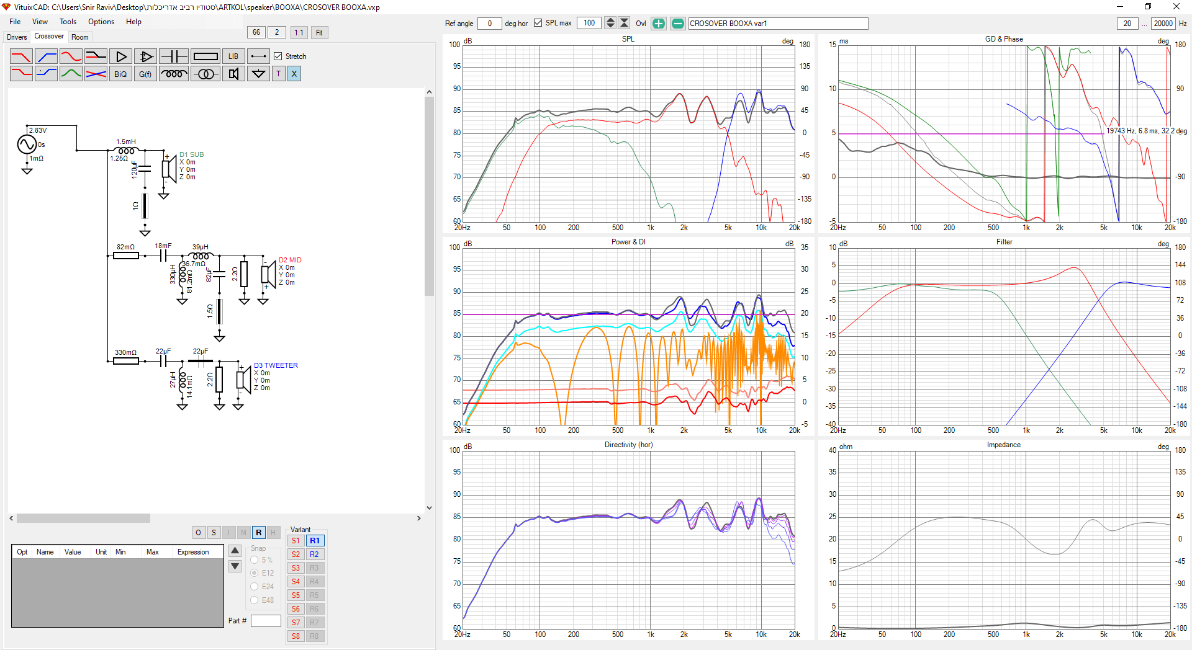This screenshot has width=1192, height=650.
Task: Click the highlighted X toolbar button
Action: point(294,74)
